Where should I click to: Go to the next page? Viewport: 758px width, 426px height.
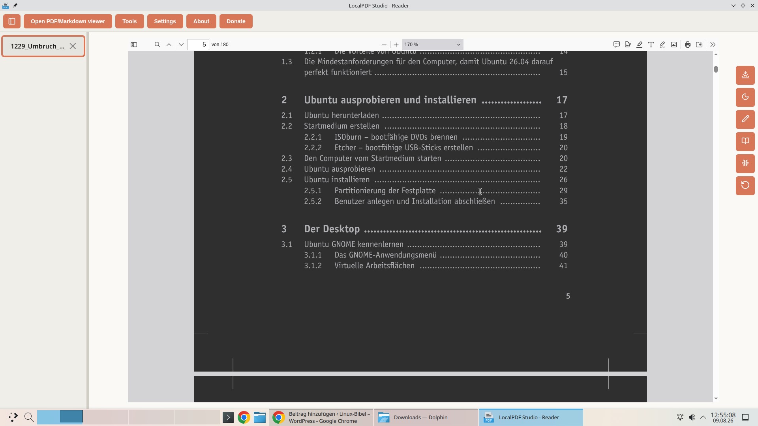[x=181, y=45]
